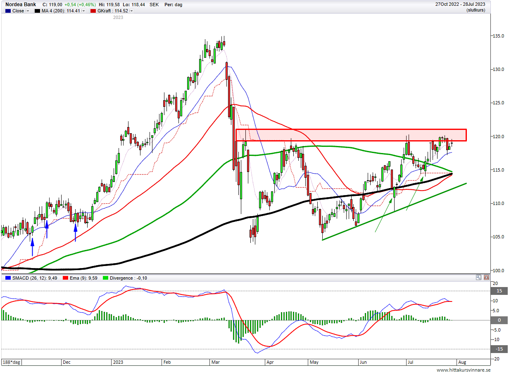Click the 0 level marker on SMACD axis
Screen dimensions: 509x372
pos(499,320)
